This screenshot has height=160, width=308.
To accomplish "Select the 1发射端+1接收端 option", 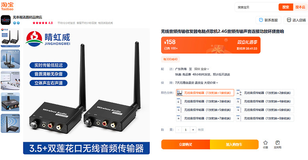I will pyautogui.click(x=205, y=93).
